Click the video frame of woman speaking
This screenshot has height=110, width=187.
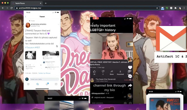point(112,46)
